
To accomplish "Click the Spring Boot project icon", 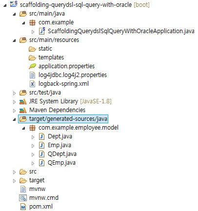I will (14, 4).
